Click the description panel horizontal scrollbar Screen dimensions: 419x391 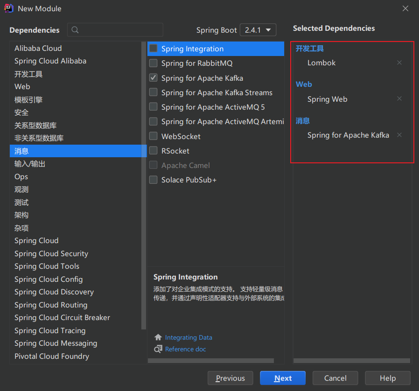tap(211, 361)
